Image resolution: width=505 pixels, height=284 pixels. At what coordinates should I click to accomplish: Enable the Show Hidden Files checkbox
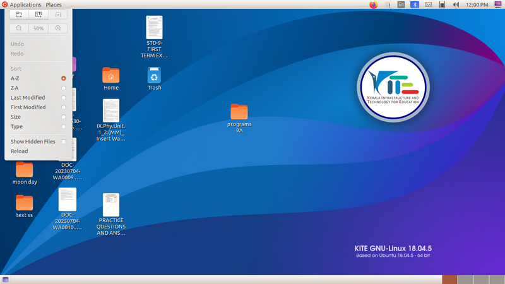pos(64,141)
